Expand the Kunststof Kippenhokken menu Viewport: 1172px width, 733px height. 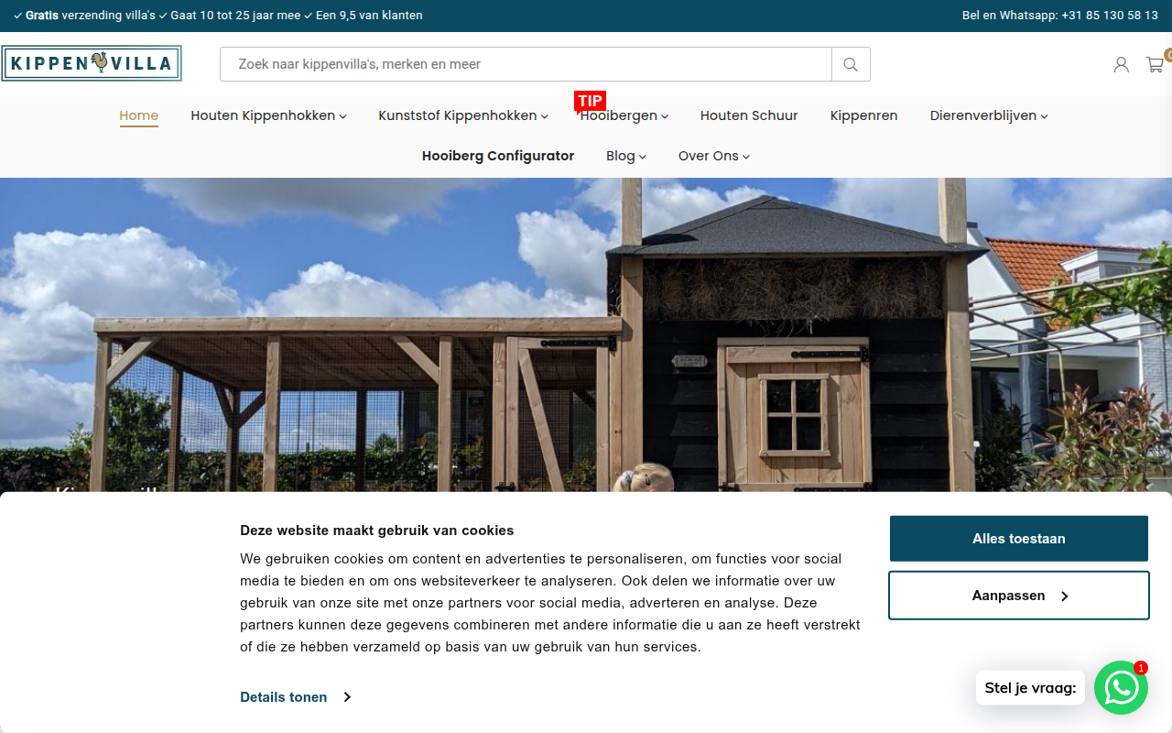(463, 115)
